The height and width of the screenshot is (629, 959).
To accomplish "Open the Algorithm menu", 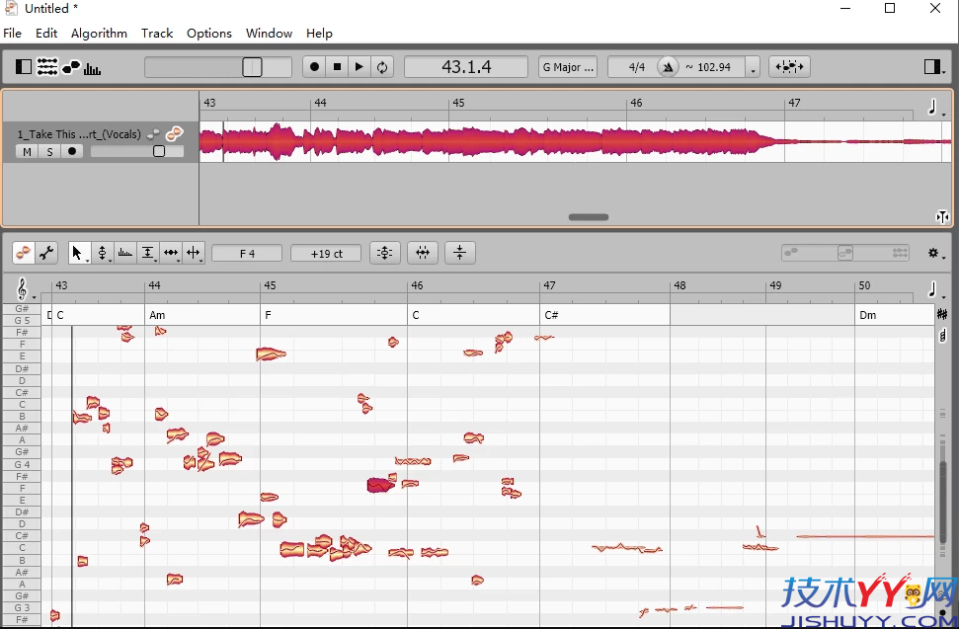I will (x=99, y=33).
